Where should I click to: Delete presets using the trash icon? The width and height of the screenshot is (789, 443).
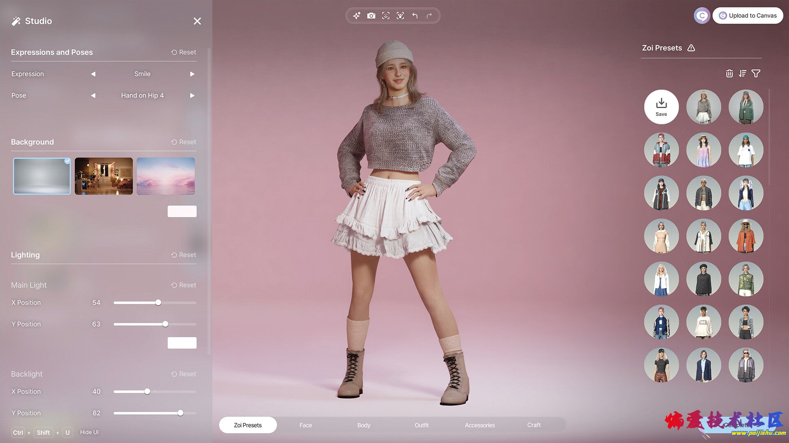pos(729,73)
